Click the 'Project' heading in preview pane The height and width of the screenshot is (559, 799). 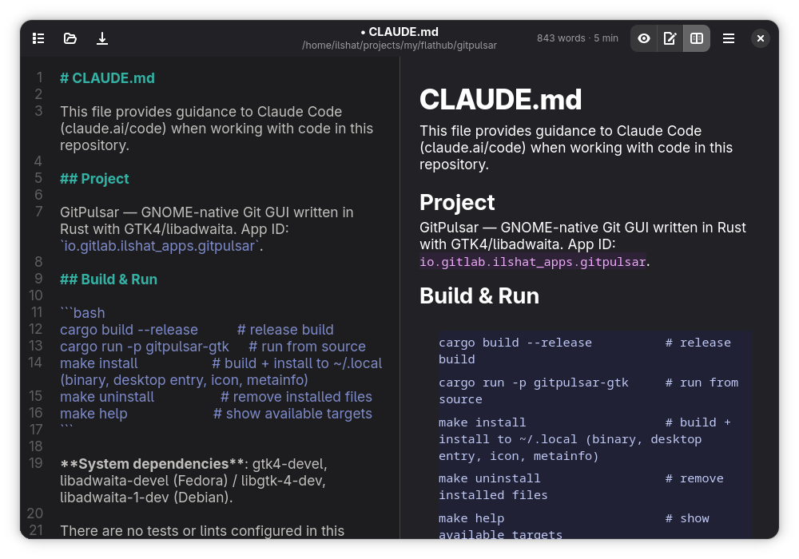pos(457,203)
